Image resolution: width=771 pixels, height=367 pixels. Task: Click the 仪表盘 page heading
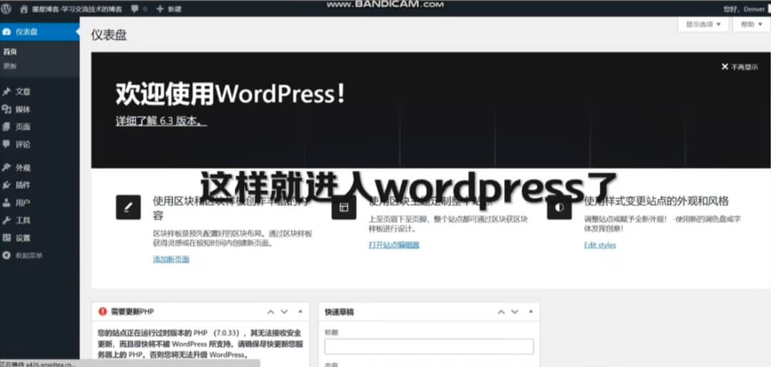109,36
